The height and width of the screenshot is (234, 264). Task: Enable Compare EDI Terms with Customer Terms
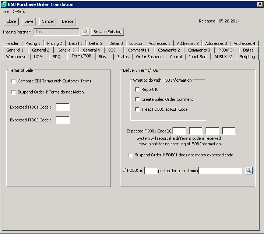[x=14, y=81]
